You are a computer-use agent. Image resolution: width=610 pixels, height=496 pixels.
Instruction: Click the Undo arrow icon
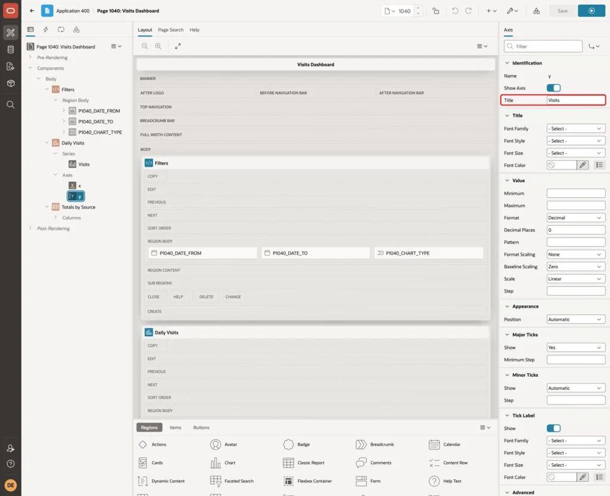pos(455,11)
